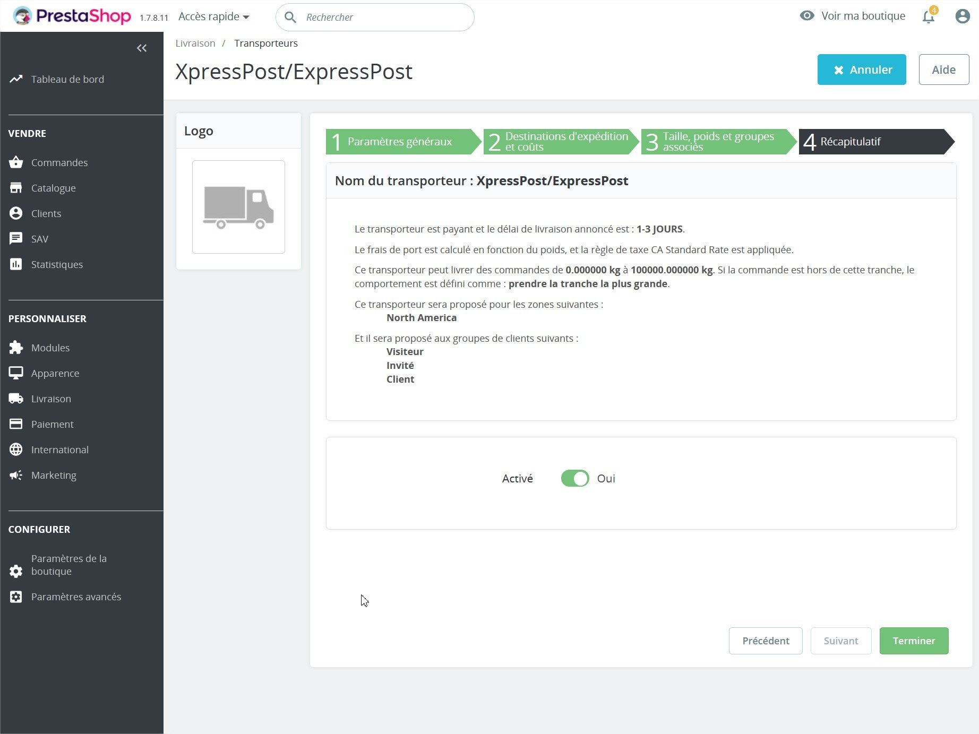
Task: Select step 4 Récapitulatif
Action: point(876,142)
